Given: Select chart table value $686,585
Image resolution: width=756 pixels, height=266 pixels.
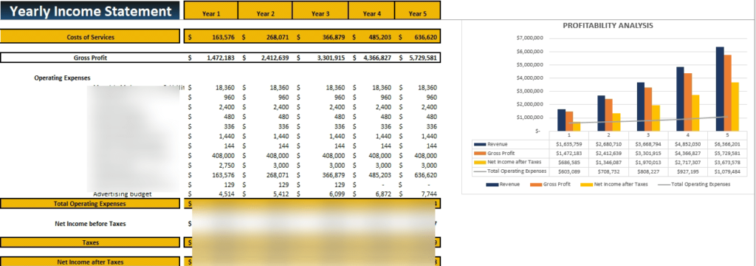Looking at the screenshot, I should click(569, 163).
